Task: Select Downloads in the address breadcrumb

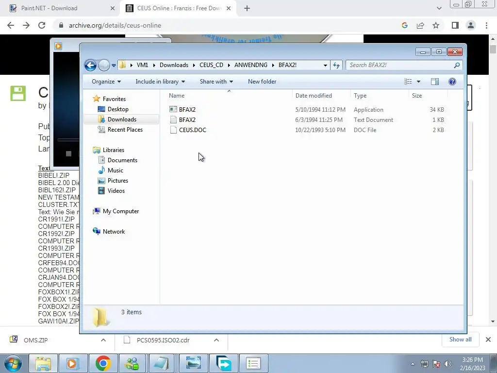Action: (x=174, y=65)
